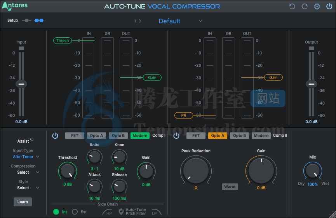336x218 pixels.
Task: Click the Mix knob
Action: [312, 171]
